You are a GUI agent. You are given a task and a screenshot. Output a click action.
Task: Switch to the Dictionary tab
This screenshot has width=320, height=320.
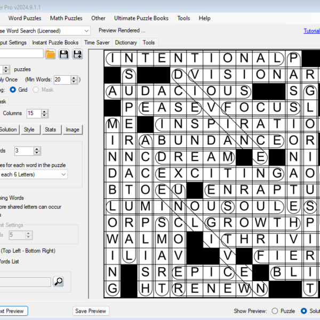click(x=126, y=43)
